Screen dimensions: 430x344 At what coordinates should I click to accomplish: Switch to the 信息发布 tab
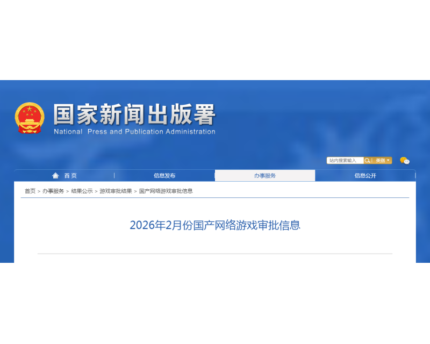click(164, 175)
